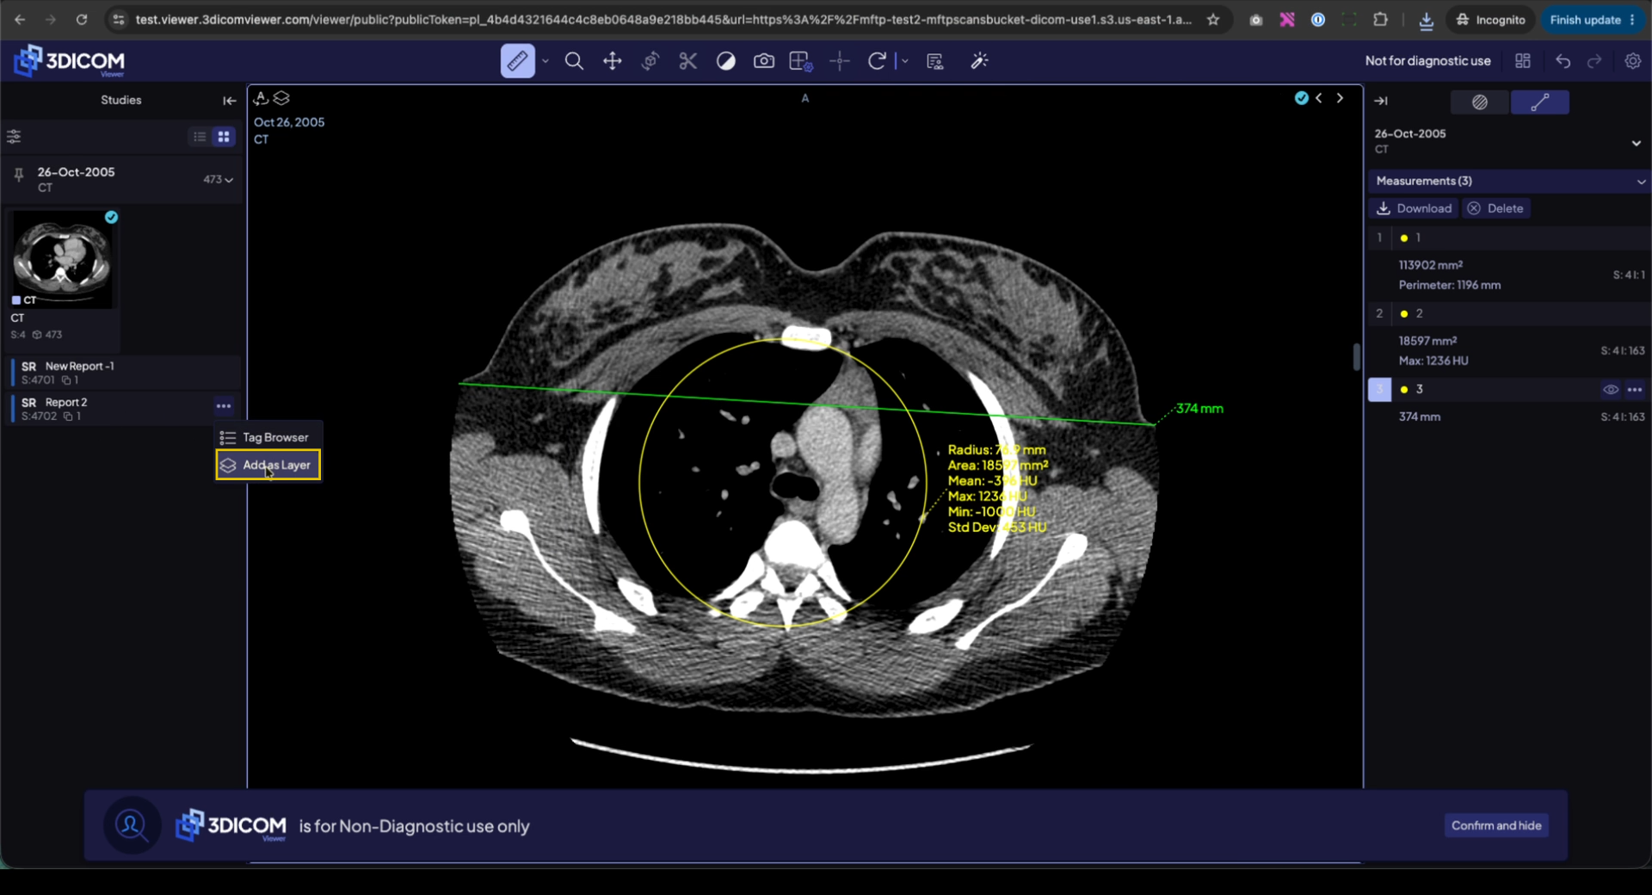Open the grid layout icon
Image resolution: width=1652 pixels, height=895 pixels.
1523,61
